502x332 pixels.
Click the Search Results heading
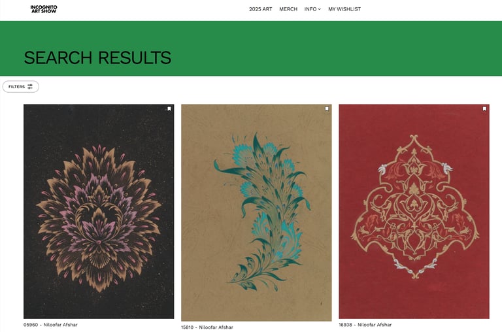pos(97,58)
